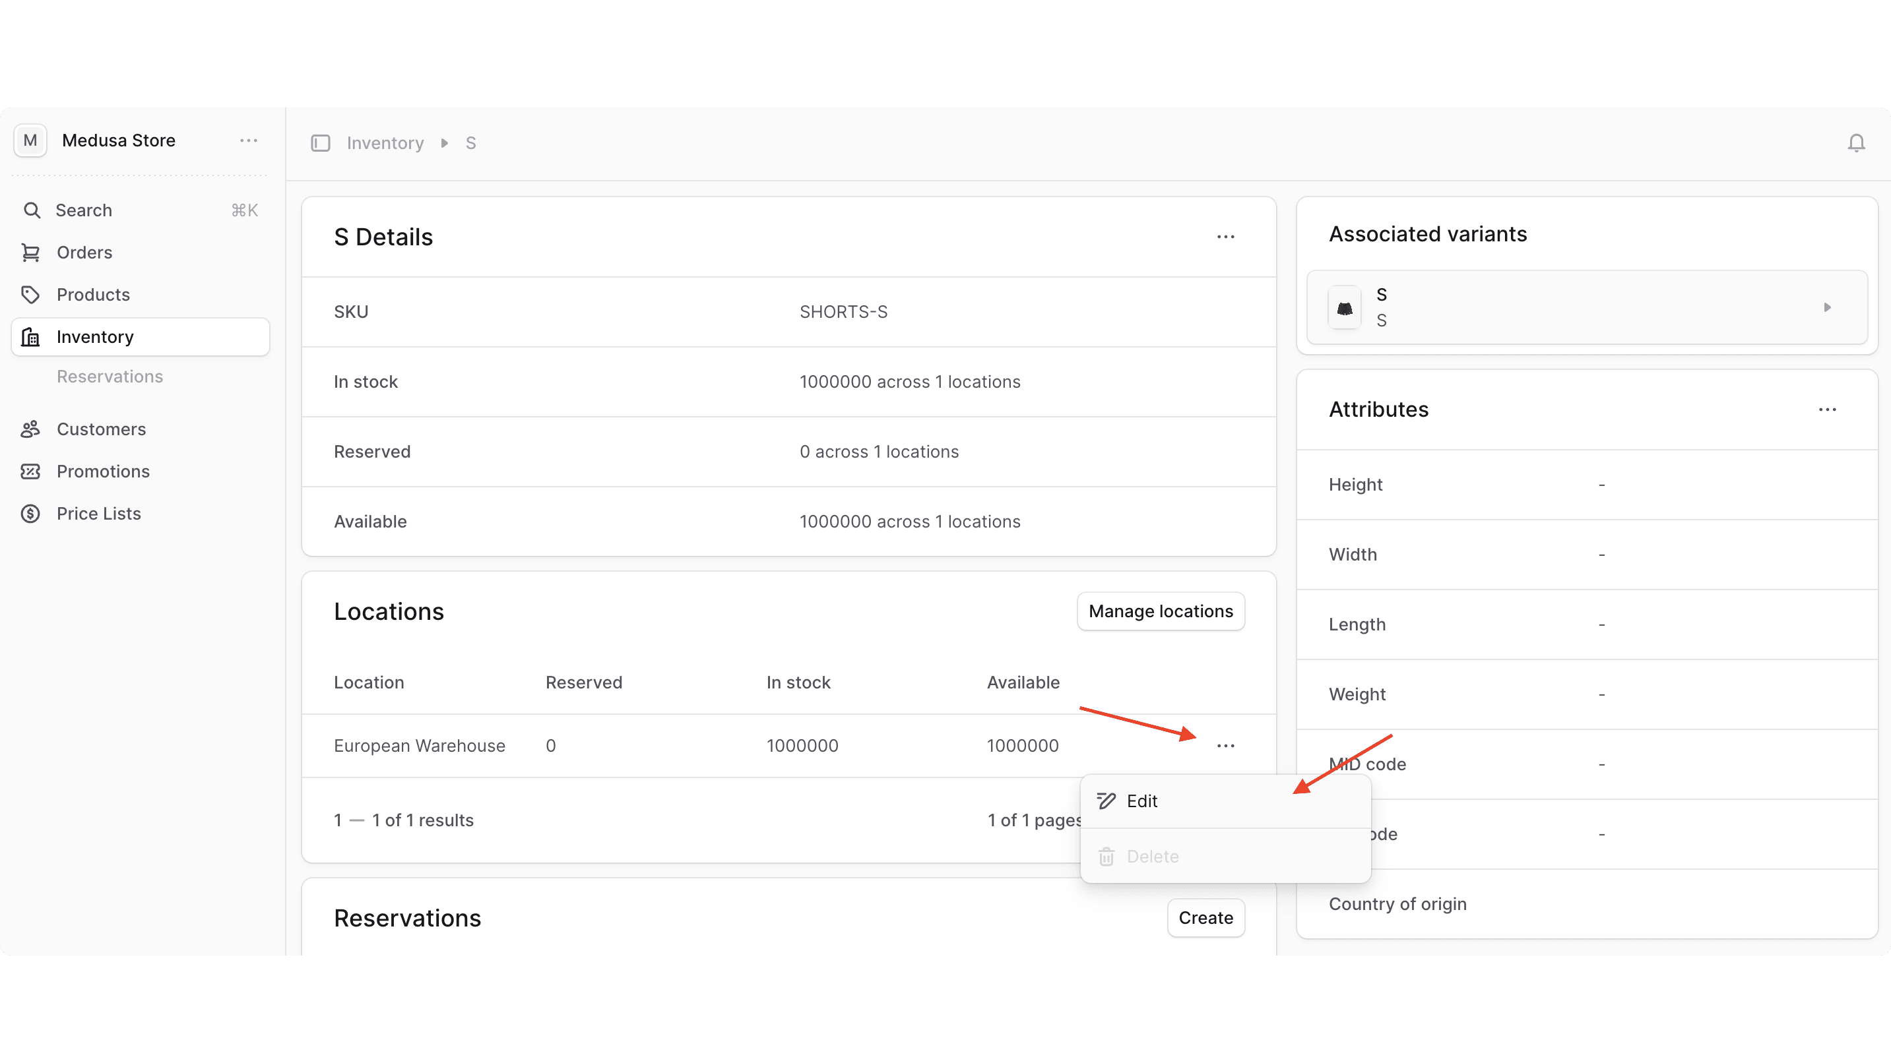Open S Details actions menu
The image size is (1891, 1063).
click(x=1225, y=237)
